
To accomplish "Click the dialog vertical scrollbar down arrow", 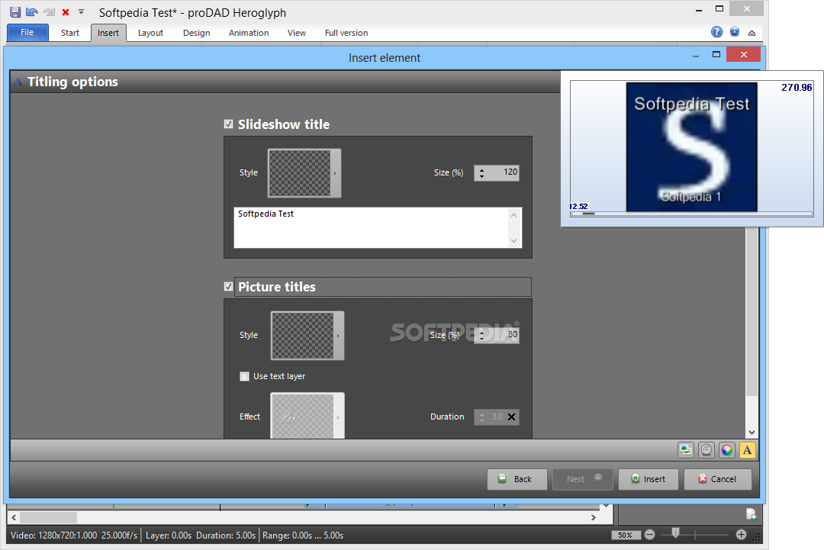I will (x=752, y=432).
